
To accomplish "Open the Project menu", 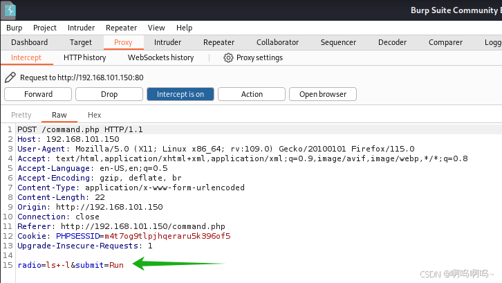I will coord(45,28).
